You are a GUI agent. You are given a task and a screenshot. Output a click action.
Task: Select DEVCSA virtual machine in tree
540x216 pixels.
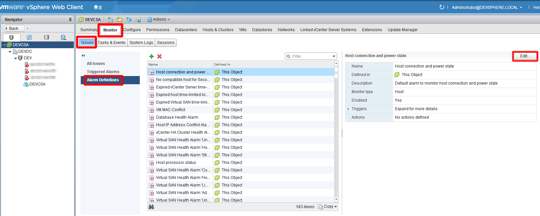pyautogui.click(x=37, y=84)
